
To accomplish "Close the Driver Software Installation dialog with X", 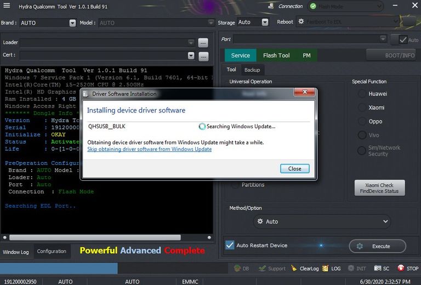I will [x=304, y=92].
